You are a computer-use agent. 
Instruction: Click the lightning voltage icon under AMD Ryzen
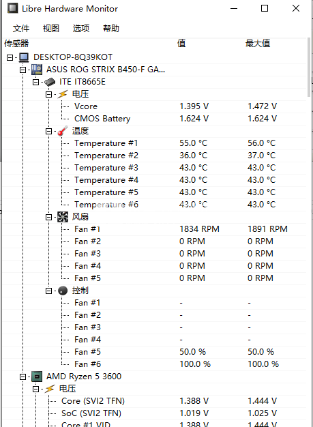tap(50, 389)
